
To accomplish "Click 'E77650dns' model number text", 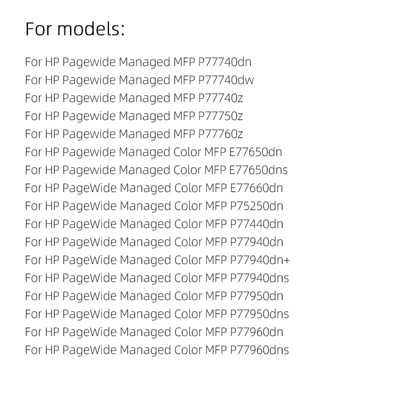I will click(258, 170).
